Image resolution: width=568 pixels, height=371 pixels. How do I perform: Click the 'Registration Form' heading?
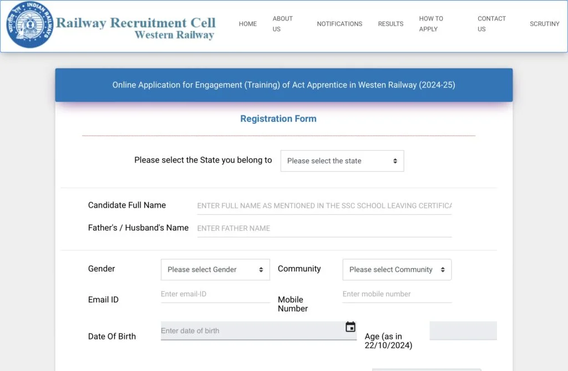[278, 118]
